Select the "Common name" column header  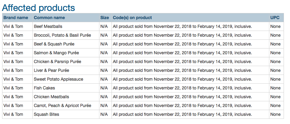pos(49,18)
